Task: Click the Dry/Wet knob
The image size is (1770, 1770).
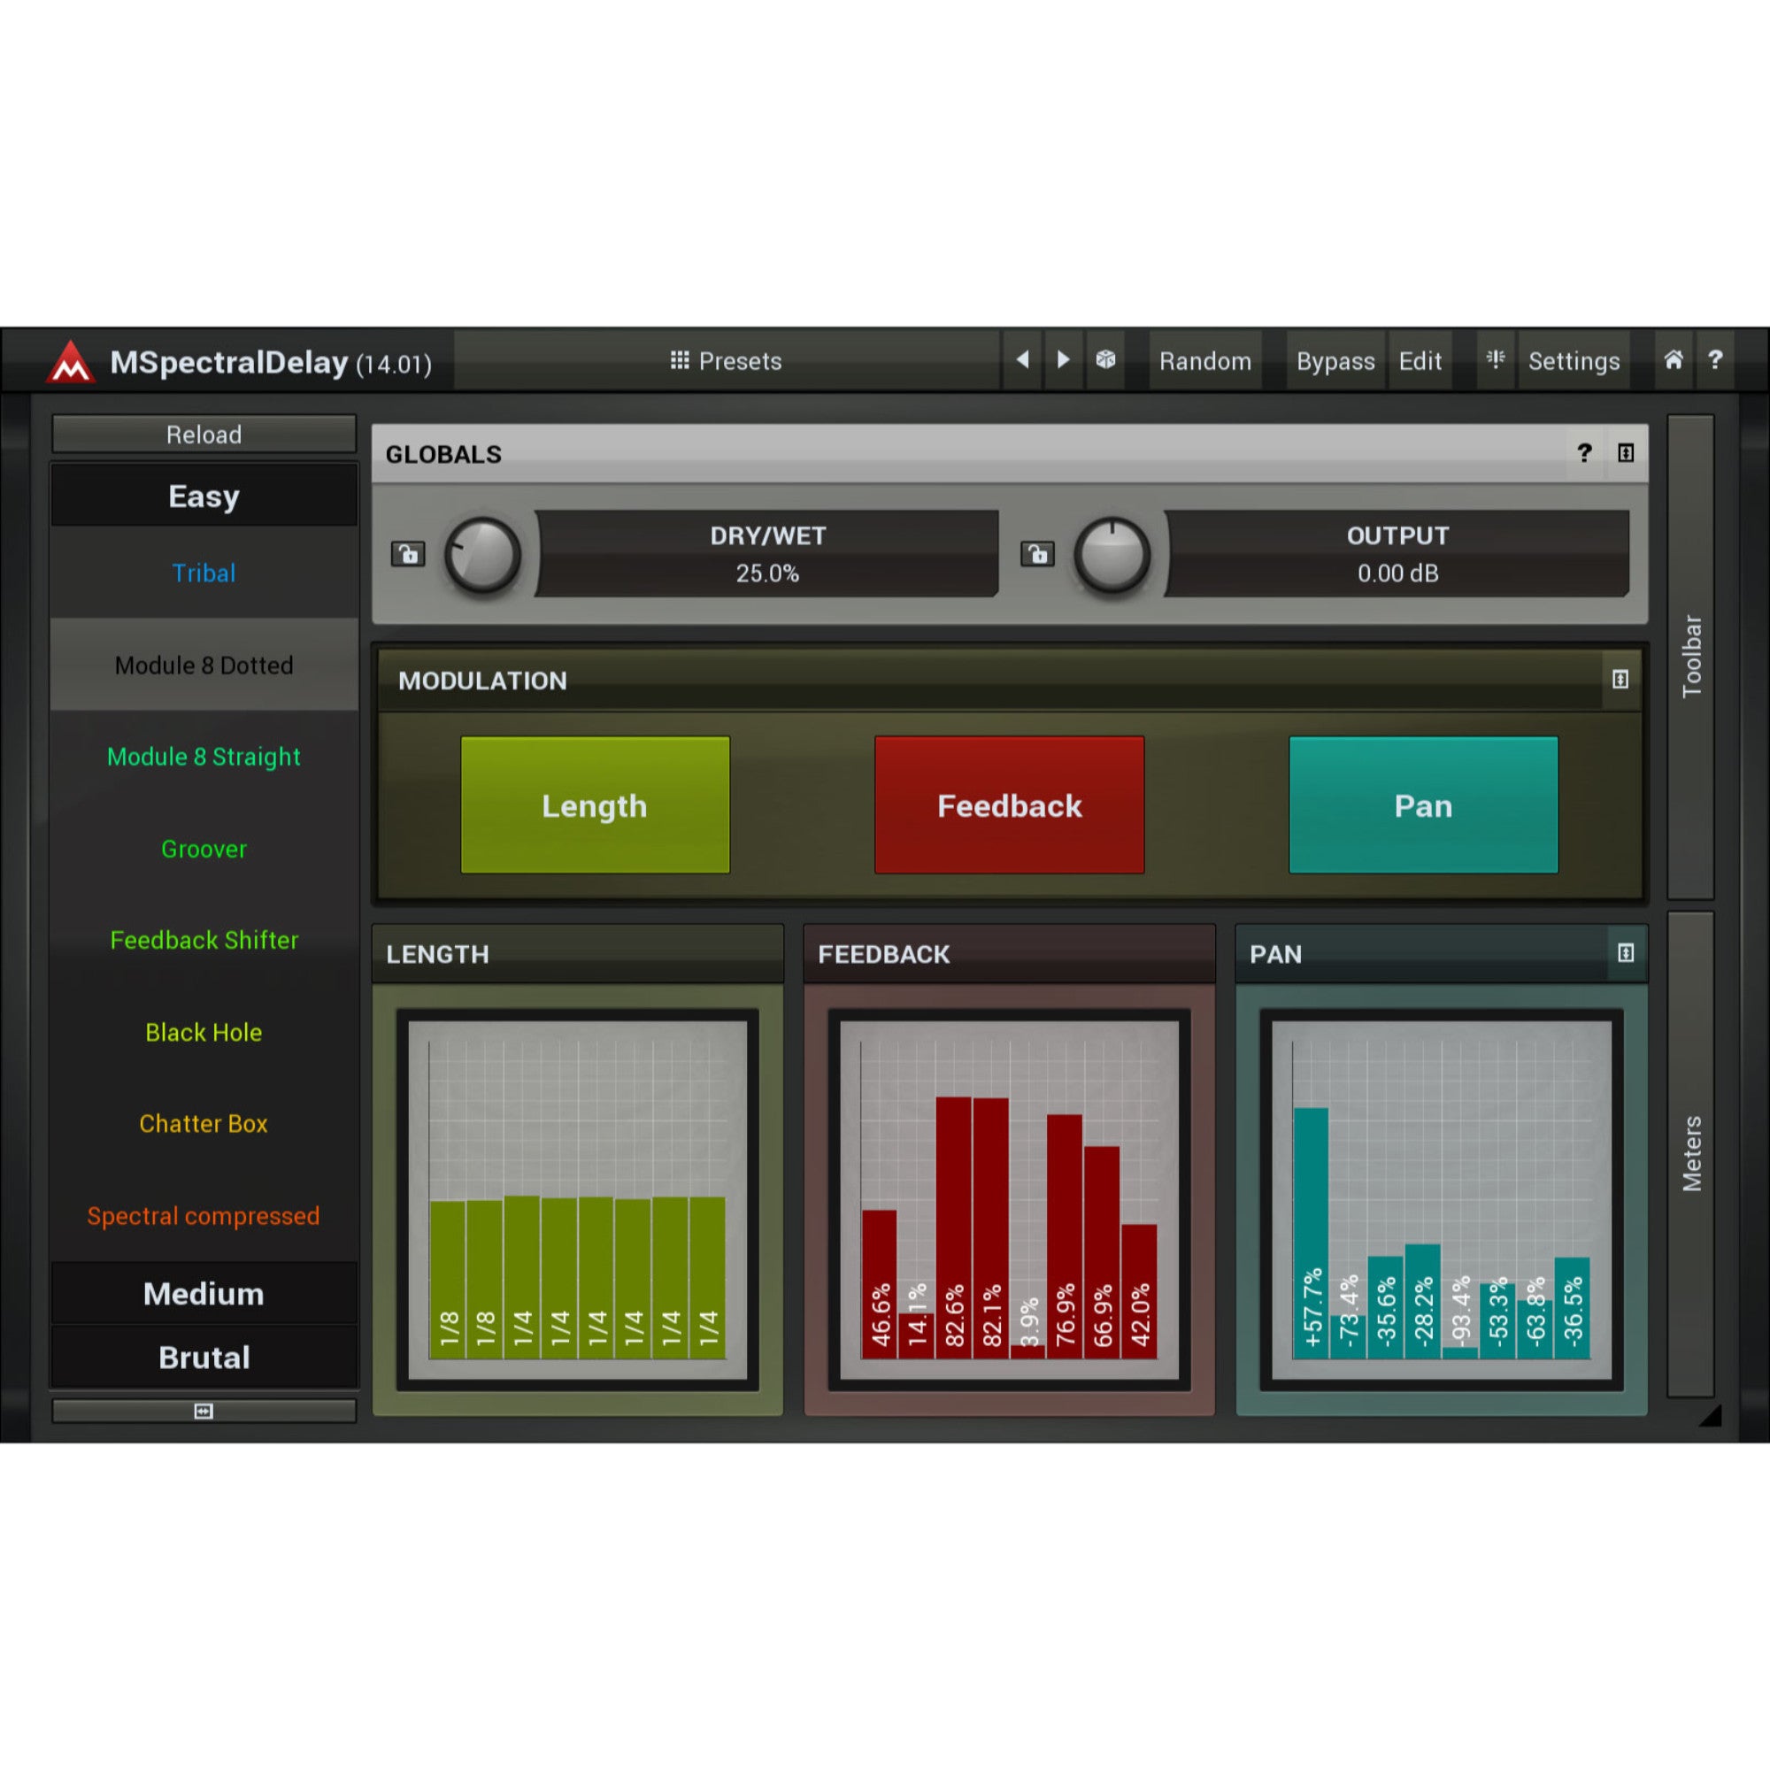Action: pos(482,555)
